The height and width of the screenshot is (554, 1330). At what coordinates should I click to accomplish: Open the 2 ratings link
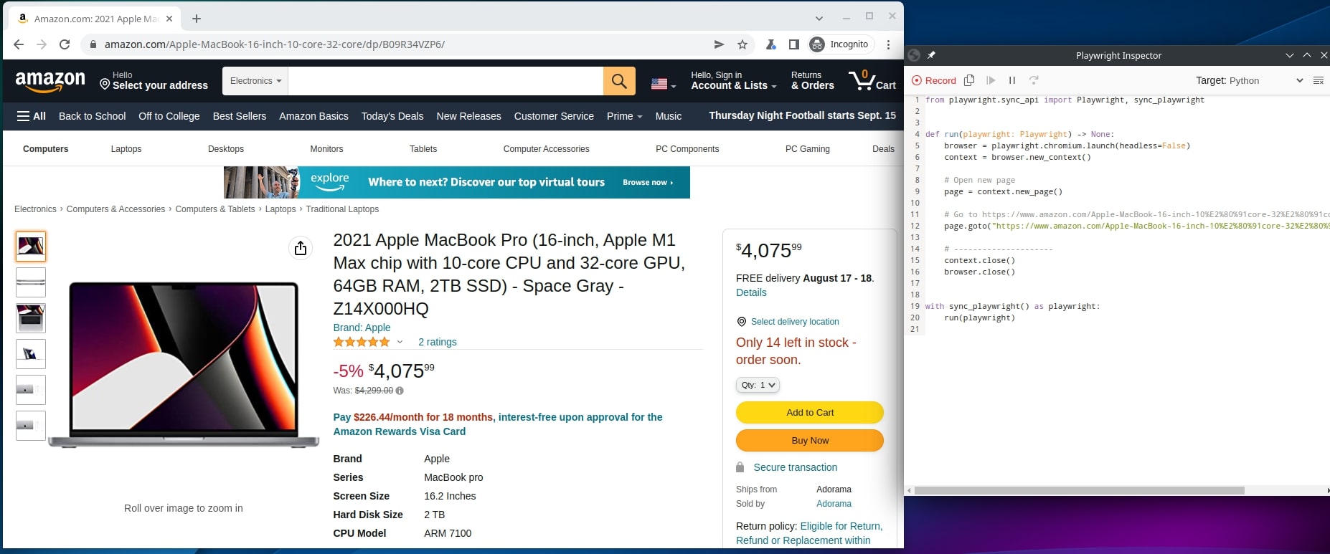[438, 342]
